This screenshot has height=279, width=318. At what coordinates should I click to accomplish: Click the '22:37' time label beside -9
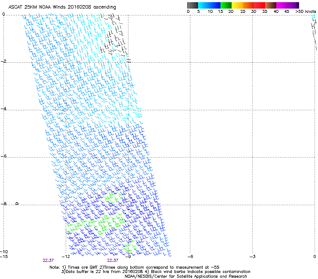coord(113,261)
